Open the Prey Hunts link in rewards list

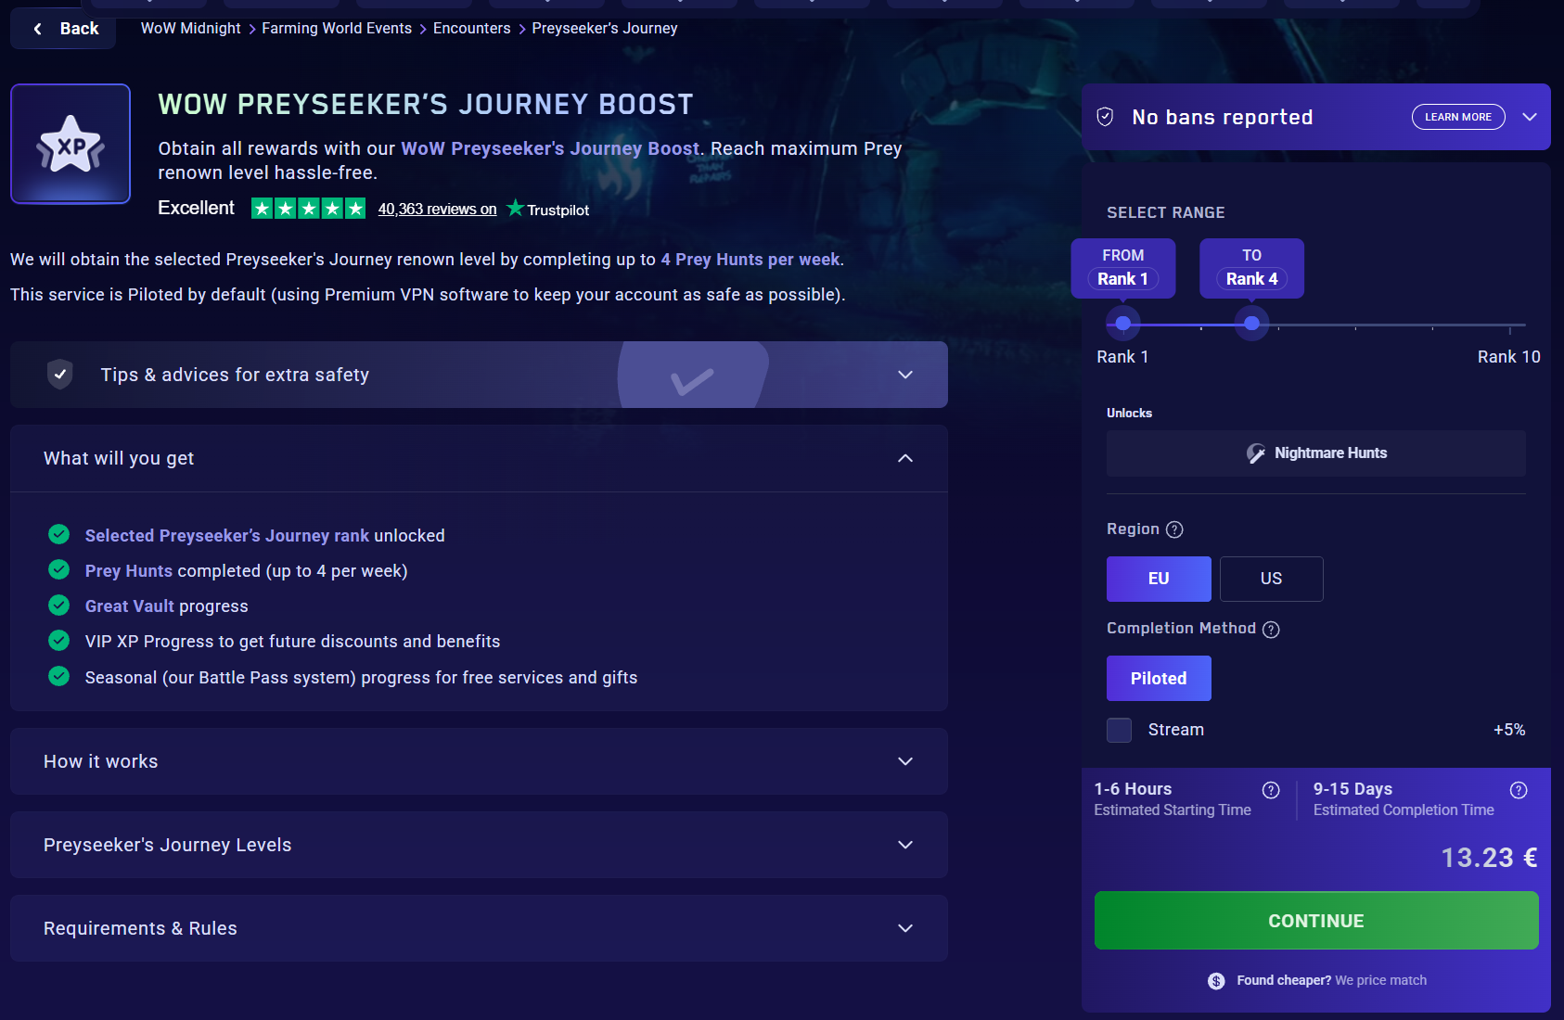point(129,571)
